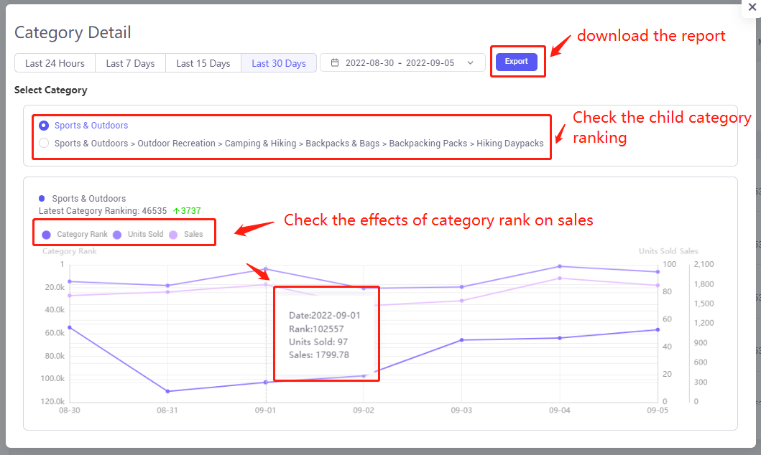Image resolution: width=761 pixels, height=455 pixels.
Task: Click the 'Category Detail' heading
Action: coord(73,32)
